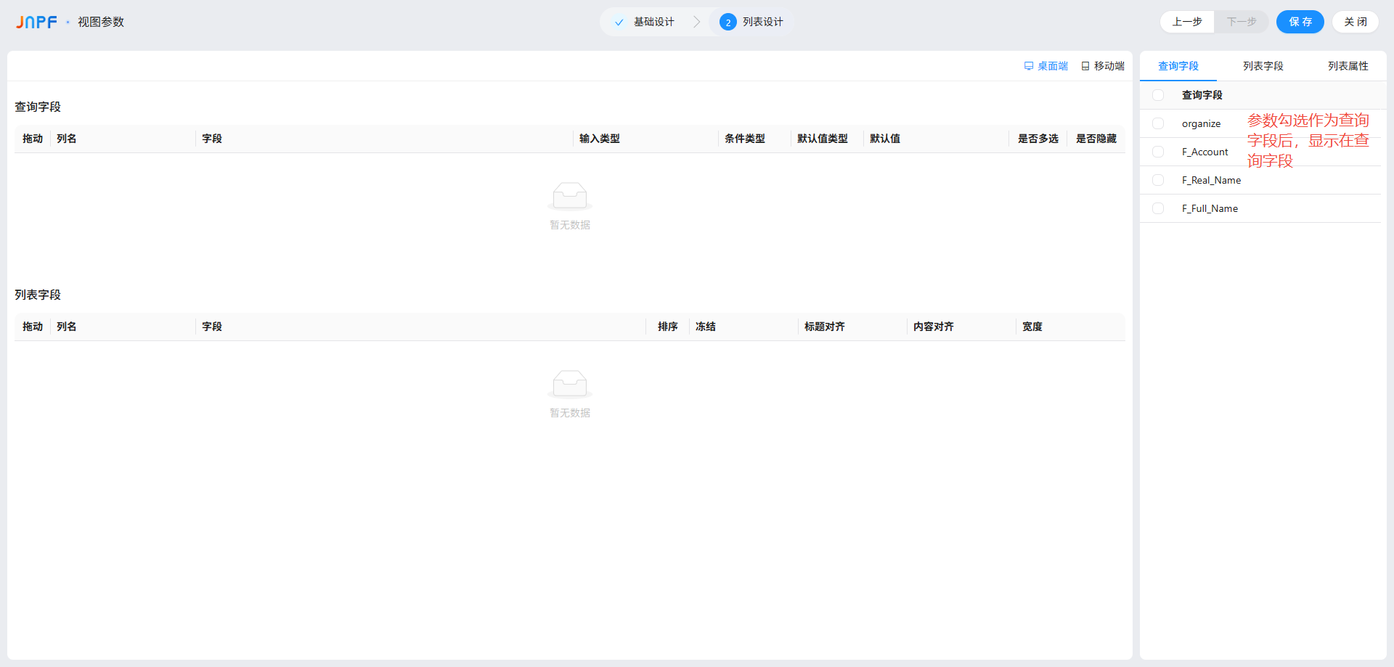Click the arrow between the design steps
Image resolution: width=1394 pixels, height=667 pixels.
696,22
